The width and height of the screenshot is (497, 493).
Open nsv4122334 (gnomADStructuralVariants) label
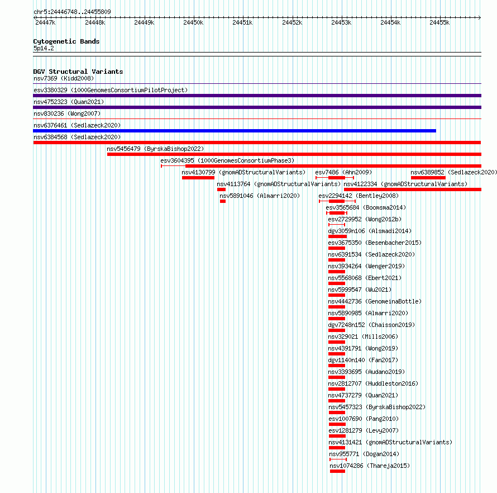405,184
